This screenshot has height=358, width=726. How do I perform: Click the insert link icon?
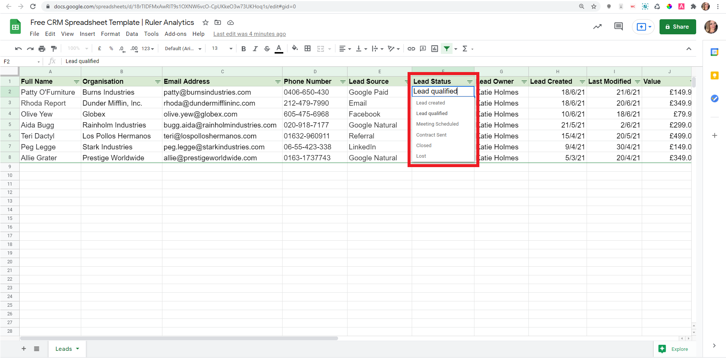[x=411, y=49]
